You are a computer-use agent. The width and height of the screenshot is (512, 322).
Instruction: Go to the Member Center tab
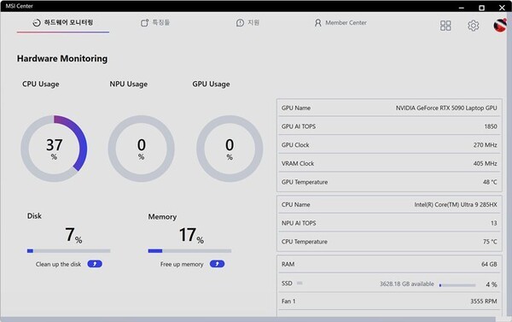pos(340,22)
